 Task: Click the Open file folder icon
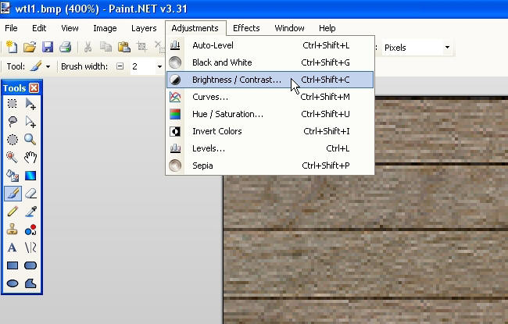30,48
